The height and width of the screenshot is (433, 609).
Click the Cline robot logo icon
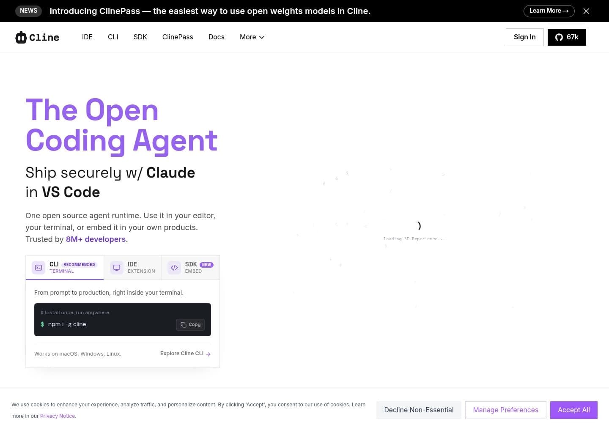pyautogui.click(x=21, y=37)
